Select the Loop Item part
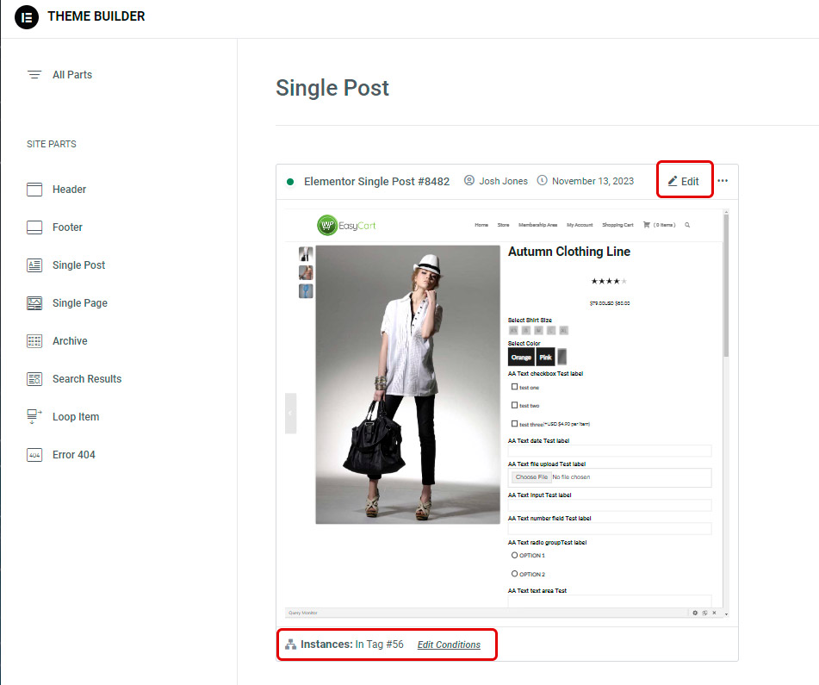Screen dimensions: 819x685 76,417
